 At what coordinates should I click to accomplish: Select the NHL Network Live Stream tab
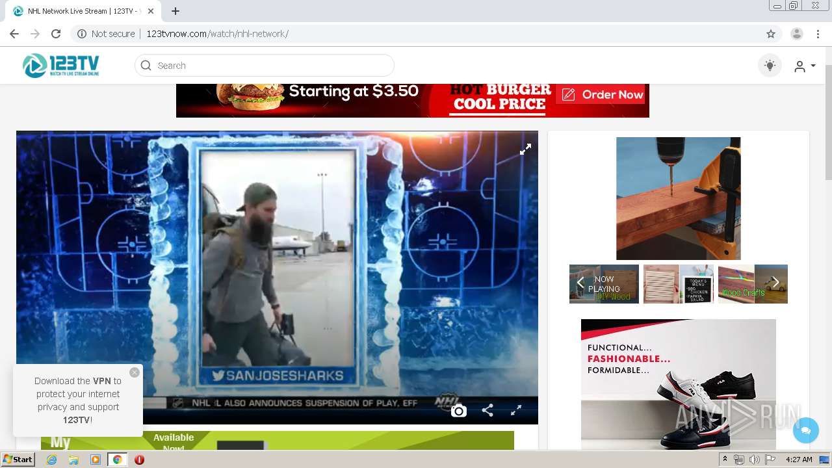coord(83,11)
